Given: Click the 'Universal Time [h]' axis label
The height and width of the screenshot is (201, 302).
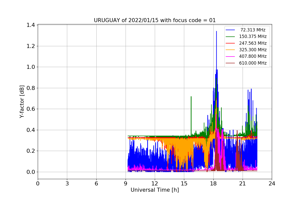Looking at the screenshot, I should pos(155,190).
